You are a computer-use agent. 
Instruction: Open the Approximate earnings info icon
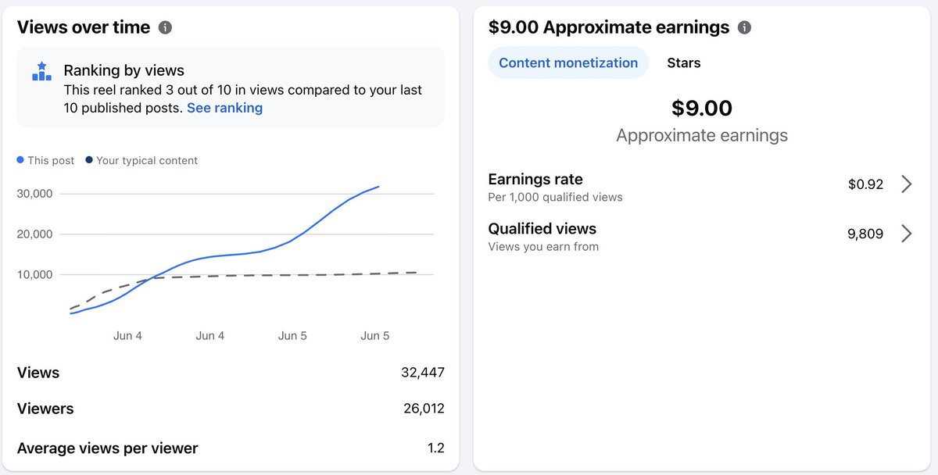point(744,27)
